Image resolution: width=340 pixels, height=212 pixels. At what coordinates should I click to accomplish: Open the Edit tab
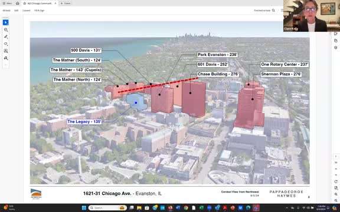coord(17,11)
